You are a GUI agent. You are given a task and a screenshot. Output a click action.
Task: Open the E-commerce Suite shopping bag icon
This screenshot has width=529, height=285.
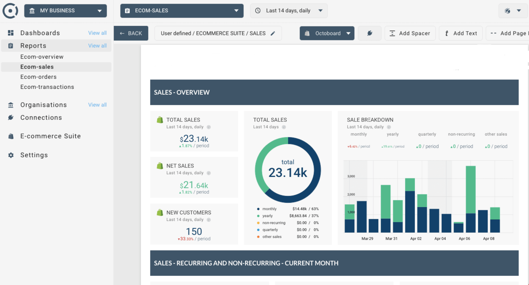tap(11, 136)
